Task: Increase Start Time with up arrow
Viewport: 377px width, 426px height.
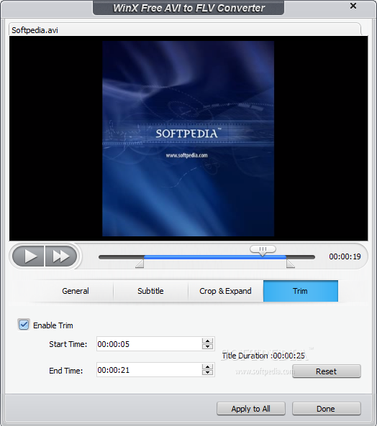Action: click(x=207, y=341)
